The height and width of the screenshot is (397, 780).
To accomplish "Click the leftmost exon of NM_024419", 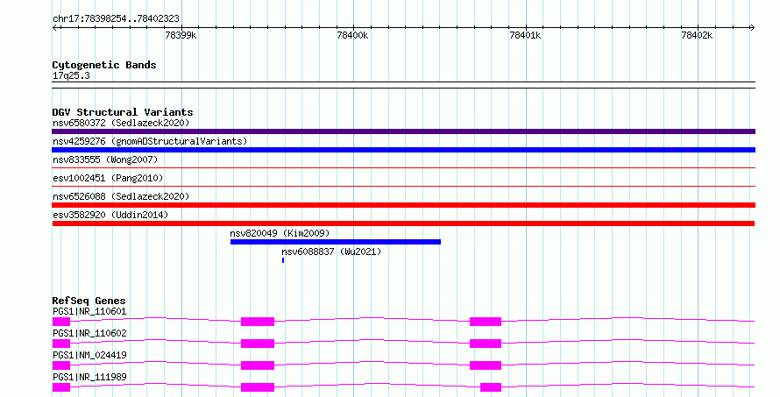I will (x=61, y=365).
